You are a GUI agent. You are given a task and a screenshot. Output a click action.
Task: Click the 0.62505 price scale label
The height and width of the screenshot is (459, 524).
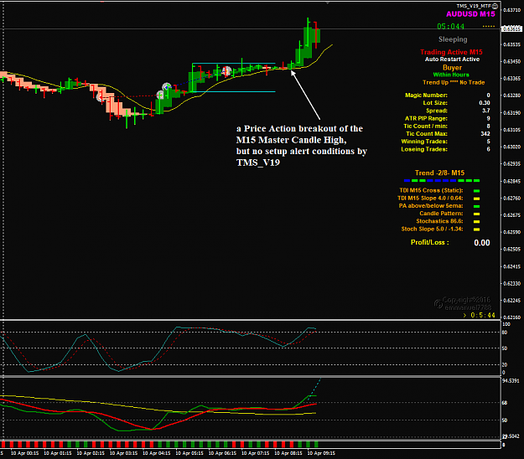511,250
